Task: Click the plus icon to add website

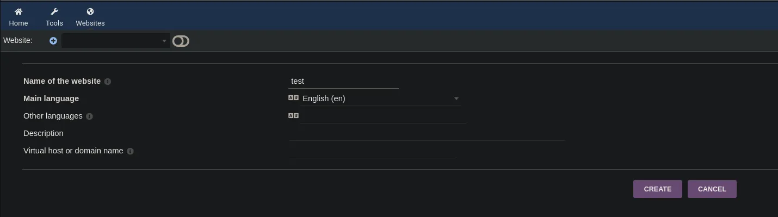Action: click(x=53, y=41)
